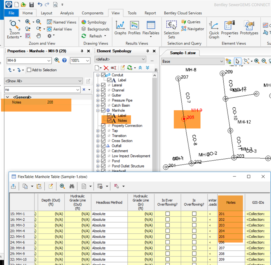Switch to the Components ribbon tab
This screenshot has height=265, width=271.
coord(93,13)
